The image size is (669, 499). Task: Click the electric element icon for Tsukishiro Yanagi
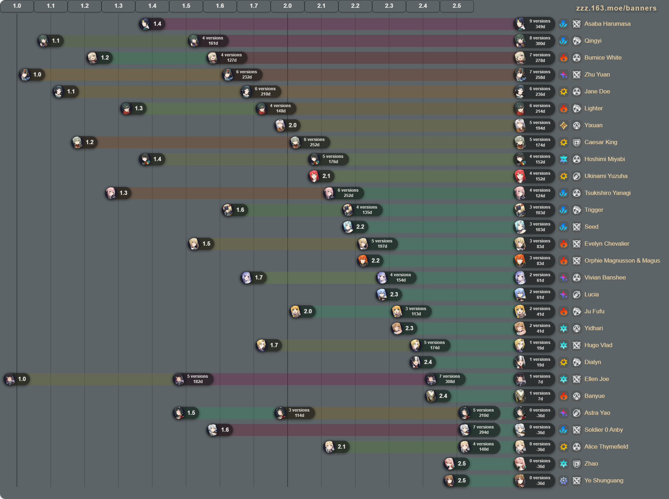point(564,193)
